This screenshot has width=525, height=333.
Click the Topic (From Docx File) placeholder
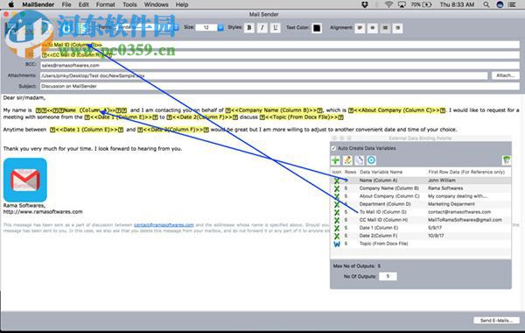(x=302, y=117)
